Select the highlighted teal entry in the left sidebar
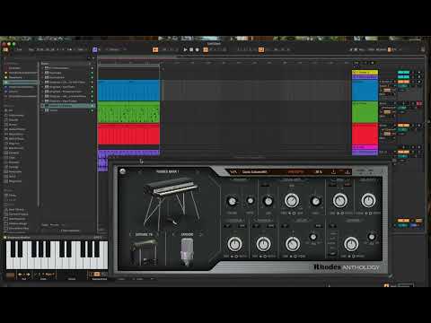Screen dimensions: 431x323 pos(21,82)
